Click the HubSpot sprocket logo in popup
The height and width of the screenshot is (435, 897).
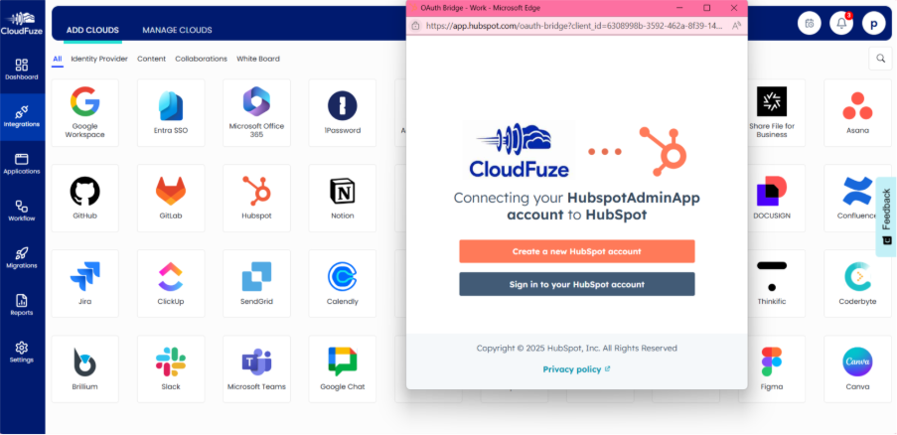click(x=663, y=152)
